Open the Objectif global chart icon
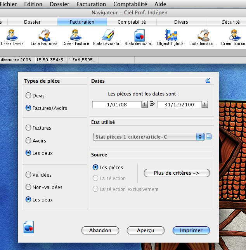Image resolution: width=246 pixels, height=250 pixels. (x=171, y=35)
